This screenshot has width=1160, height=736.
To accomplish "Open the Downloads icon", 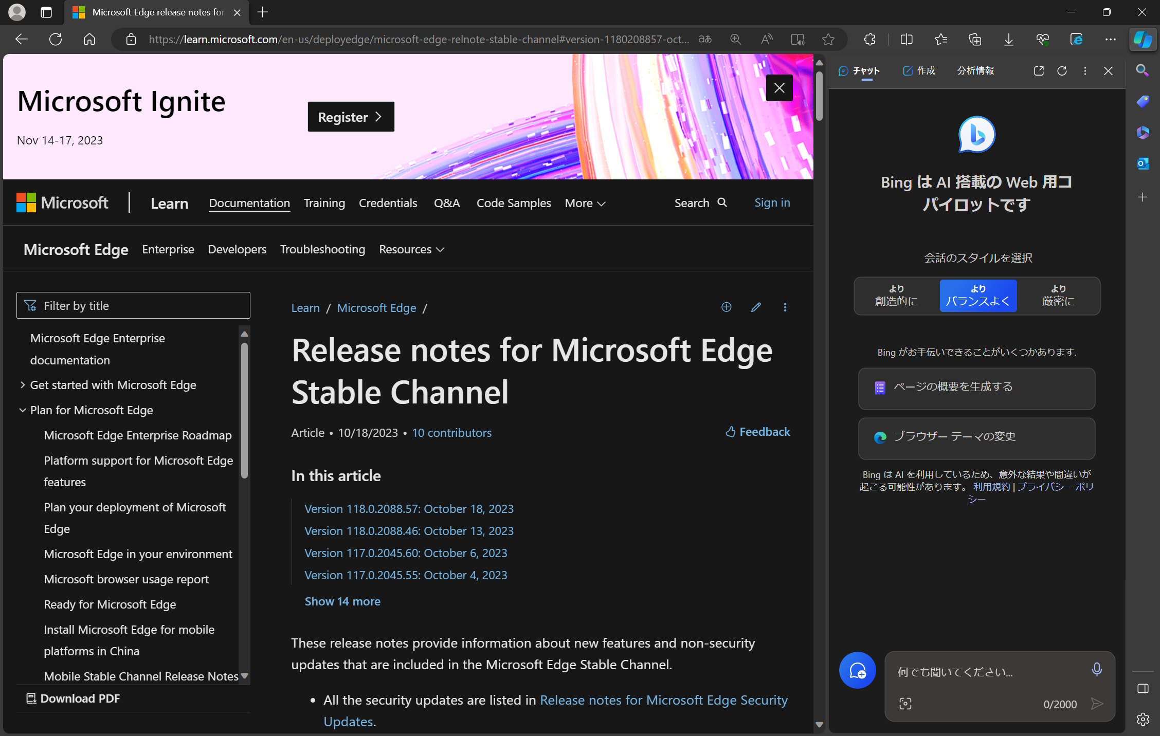I will (x=1008, y=39).
